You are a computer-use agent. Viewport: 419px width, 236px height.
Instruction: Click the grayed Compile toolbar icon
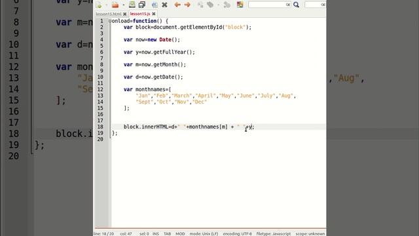click(200, 5)
